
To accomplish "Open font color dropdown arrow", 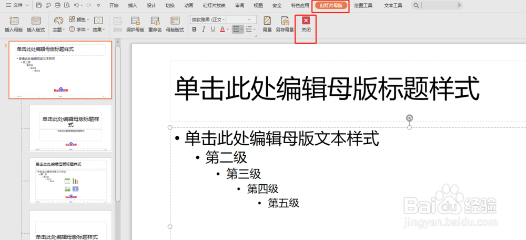I will [228, 29].
